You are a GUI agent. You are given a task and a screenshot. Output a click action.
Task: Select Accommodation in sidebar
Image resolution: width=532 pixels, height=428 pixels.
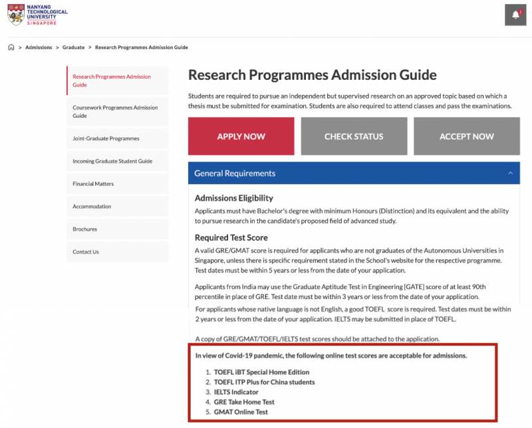coord(118,206)
